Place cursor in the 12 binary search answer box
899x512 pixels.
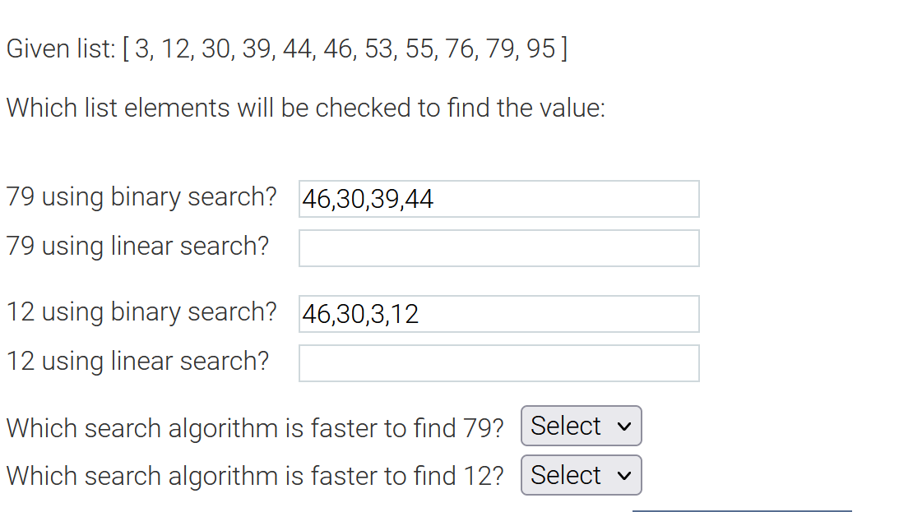pos(498,313)
